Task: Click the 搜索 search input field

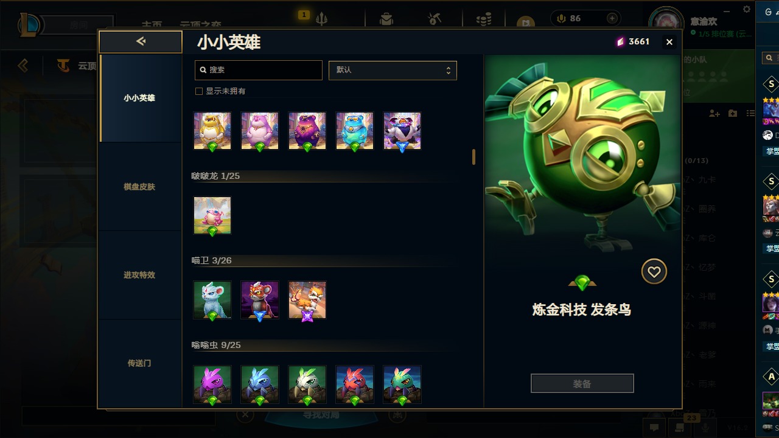Action: pyautogui.click(x=259, y=70)
